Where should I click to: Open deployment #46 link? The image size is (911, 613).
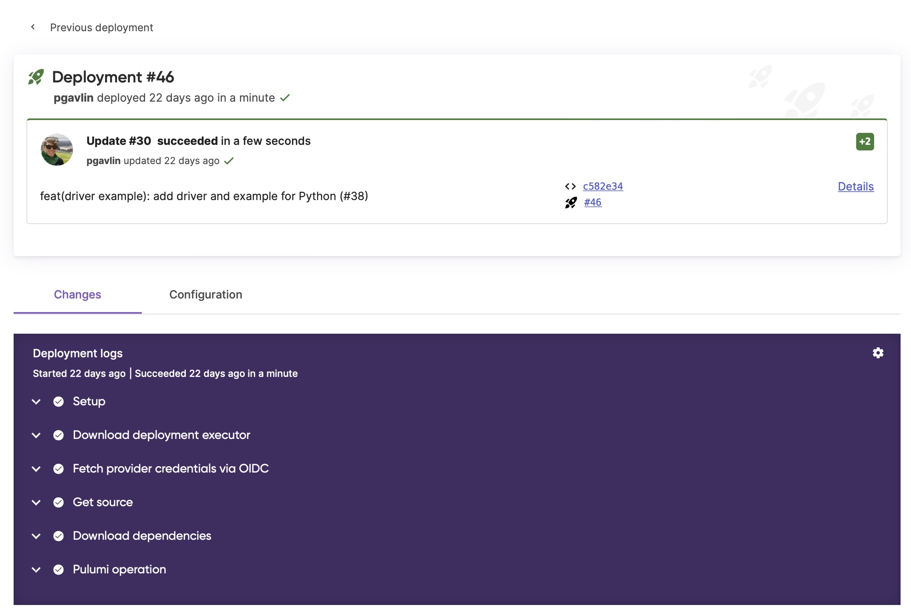click(593, 202)
